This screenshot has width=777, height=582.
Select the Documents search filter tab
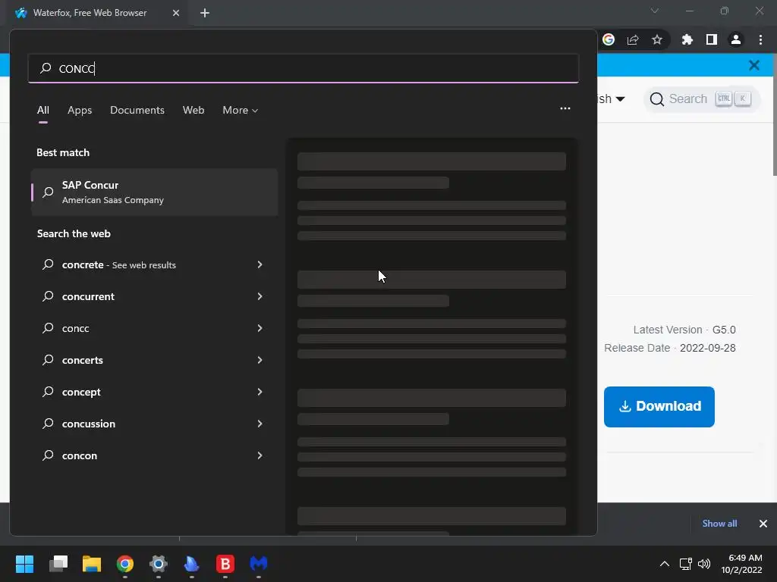tap(137, 111)
